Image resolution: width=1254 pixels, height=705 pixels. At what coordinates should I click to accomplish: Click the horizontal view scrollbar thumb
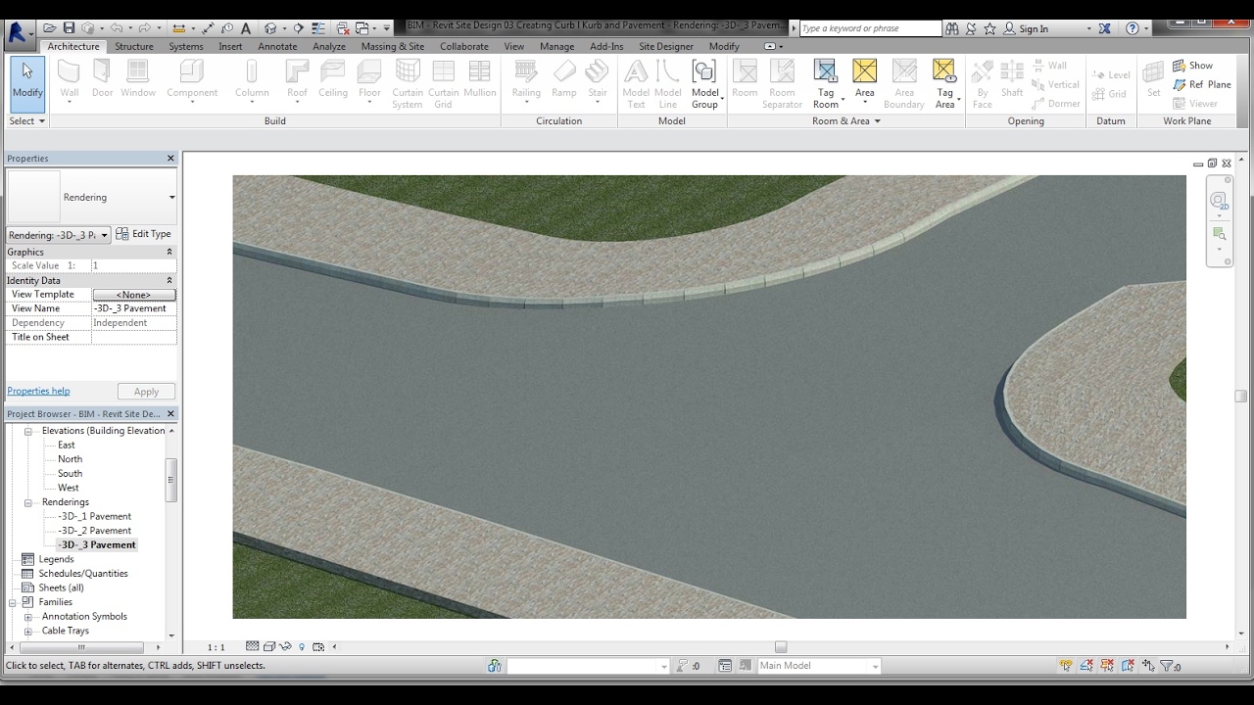coord(781,647)
